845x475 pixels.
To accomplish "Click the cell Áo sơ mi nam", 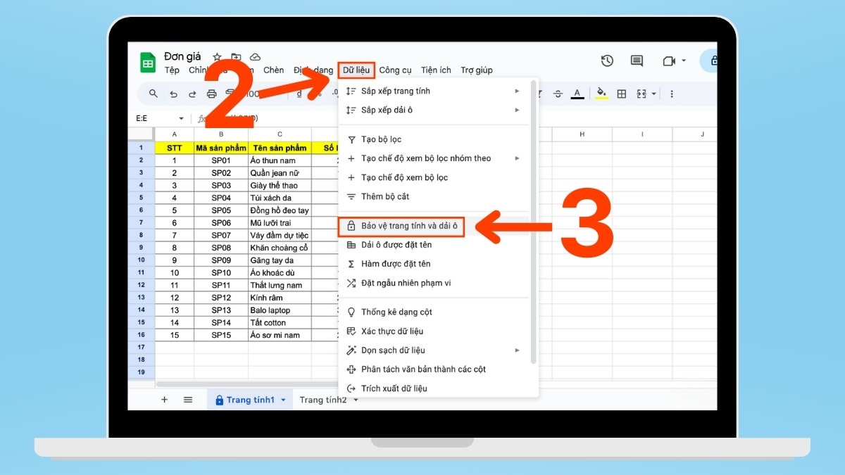I will 280,335.
